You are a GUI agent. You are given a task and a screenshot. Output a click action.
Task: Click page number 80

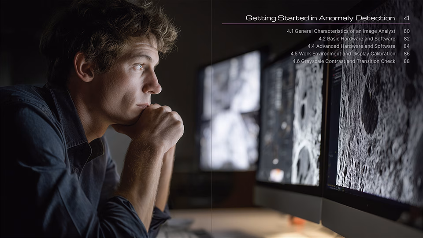[x=406, y=31]
